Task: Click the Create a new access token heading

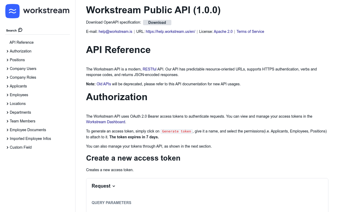Action: (133, 158)
